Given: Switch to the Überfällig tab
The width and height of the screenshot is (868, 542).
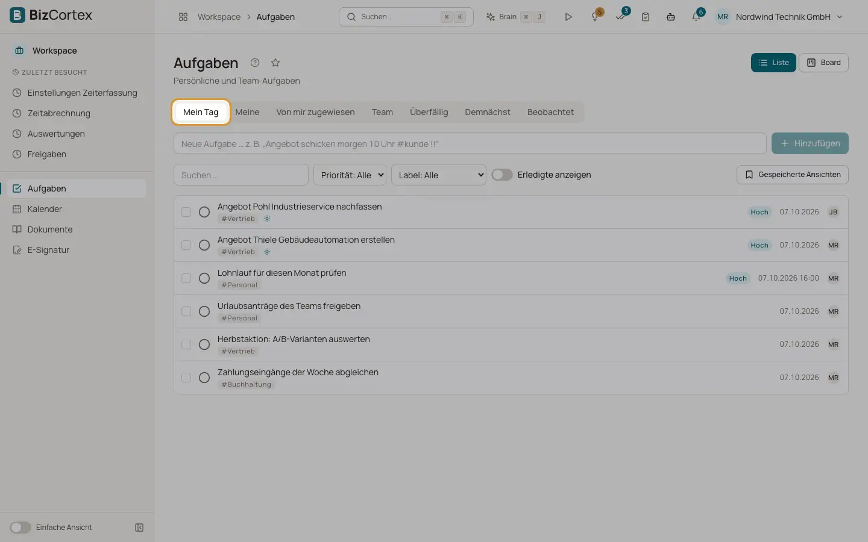Looking at the screenshot, I should pos(429,112).
